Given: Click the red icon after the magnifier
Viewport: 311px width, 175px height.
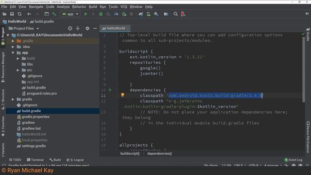Looking at the screenshot, I should point(183,14).
